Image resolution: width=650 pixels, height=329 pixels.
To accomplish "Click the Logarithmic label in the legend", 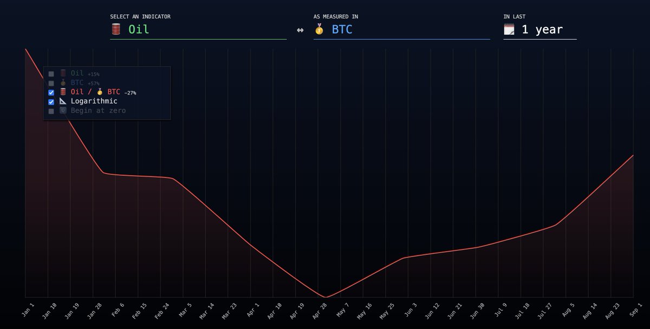I will pos(94,101).
